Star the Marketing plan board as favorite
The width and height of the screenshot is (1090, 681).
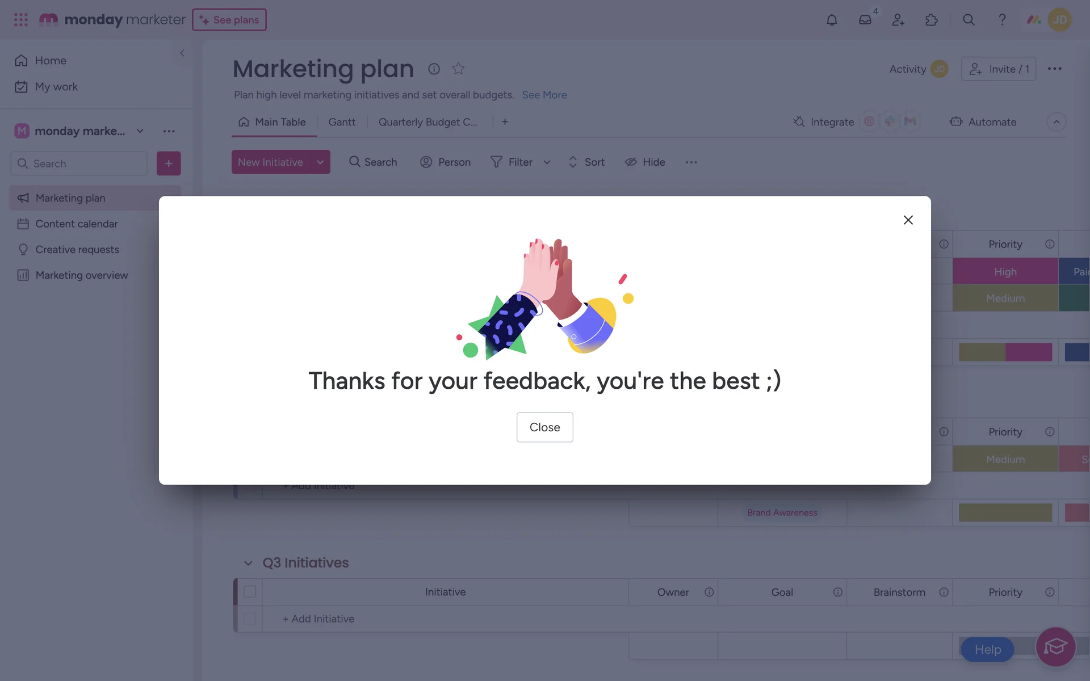pos(458,69)
